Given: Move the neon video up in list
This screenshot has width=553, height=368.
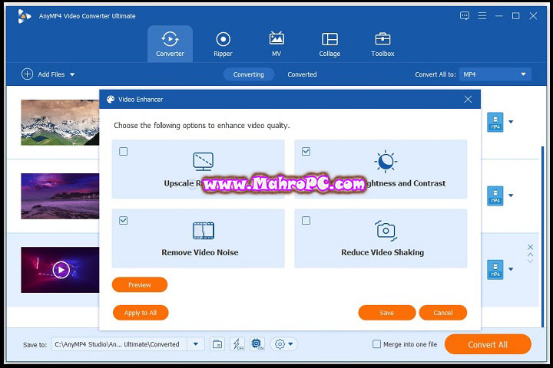Looking at the screenshot, I should (x=530, y=255).
